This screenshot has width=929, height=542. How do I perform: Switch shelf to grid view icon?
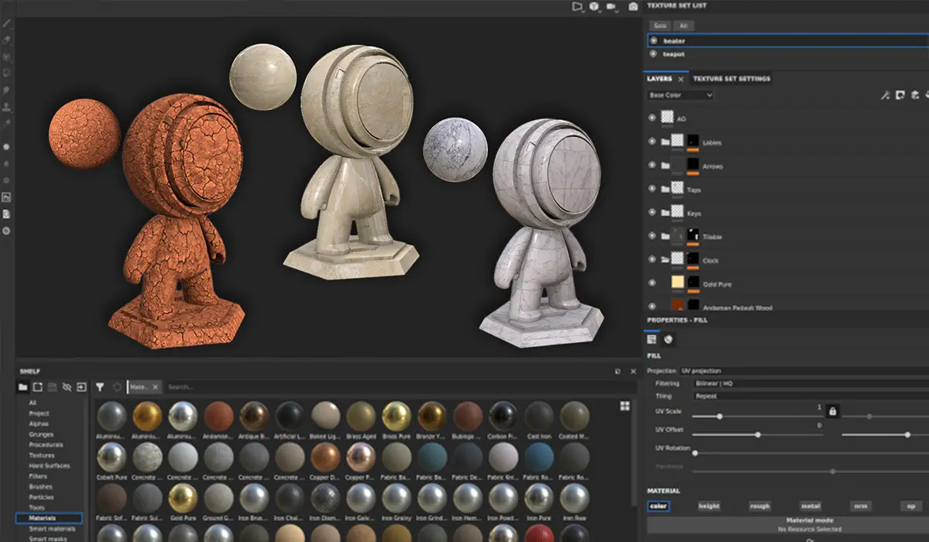coord(625,406)
